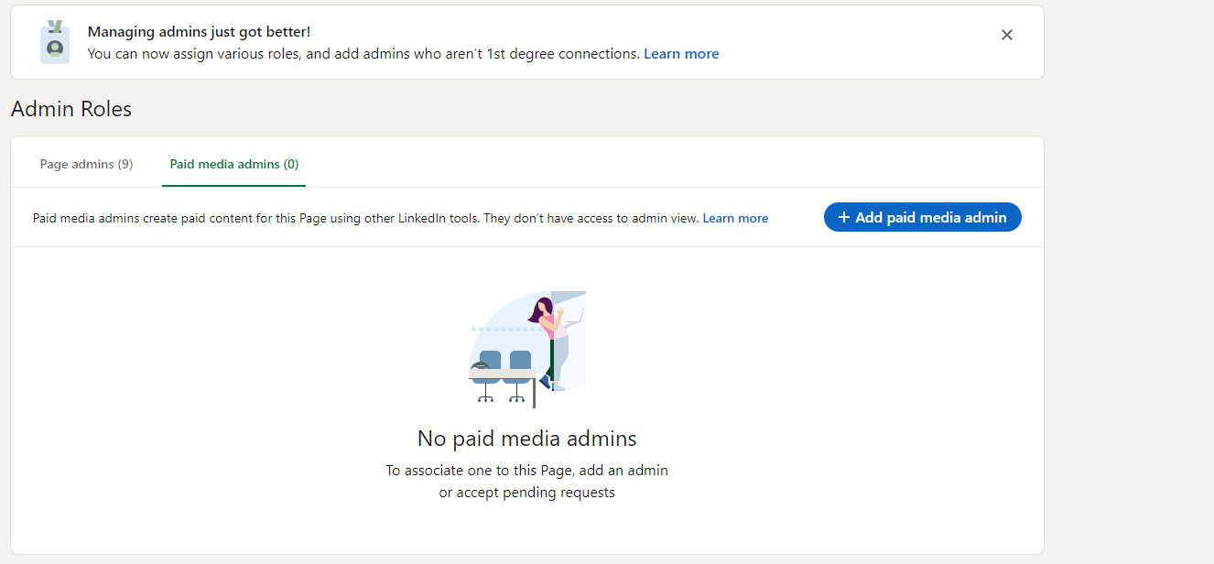Click the You can now assign various roles text
The image size is (1214, 564).
pyautogui.click(x=363, y=54)
